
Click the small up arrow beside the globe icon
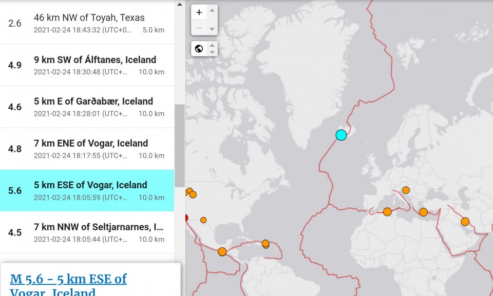(213, 45)
